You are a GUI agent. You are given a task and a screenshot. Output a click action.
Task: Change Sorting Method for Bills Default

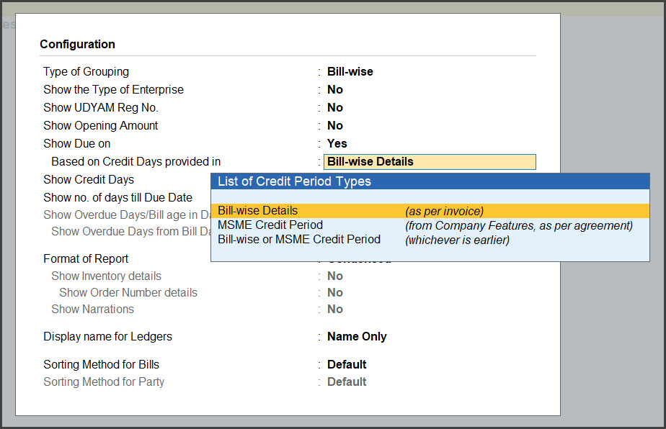(347, 364)
